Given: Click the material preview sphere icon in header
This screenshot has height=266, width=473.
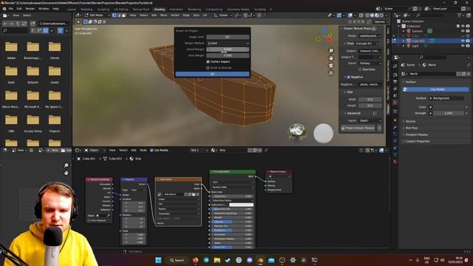Looking at the screenshot, I should point(377,15).
